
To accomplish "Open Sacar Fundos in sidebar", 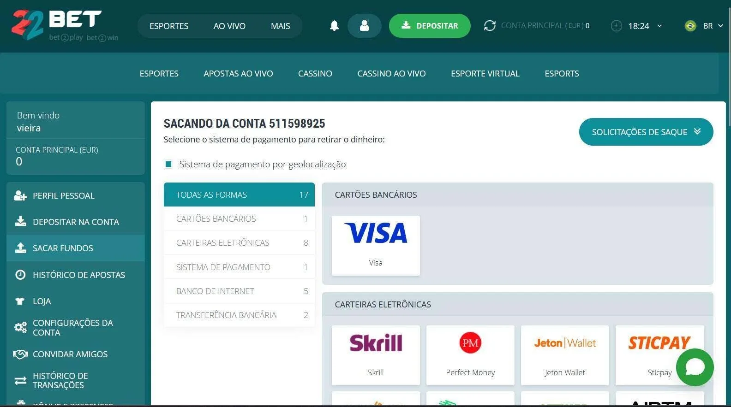I will pyautogui.click(x=76, y=248).
